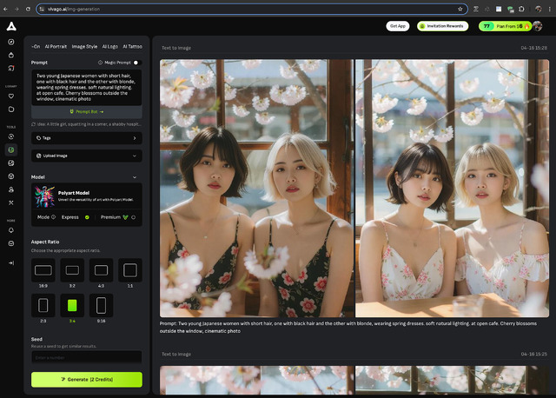This screenshot has height=398, width=556.
Task: Click the Get App button
Action: pos(398,26)
